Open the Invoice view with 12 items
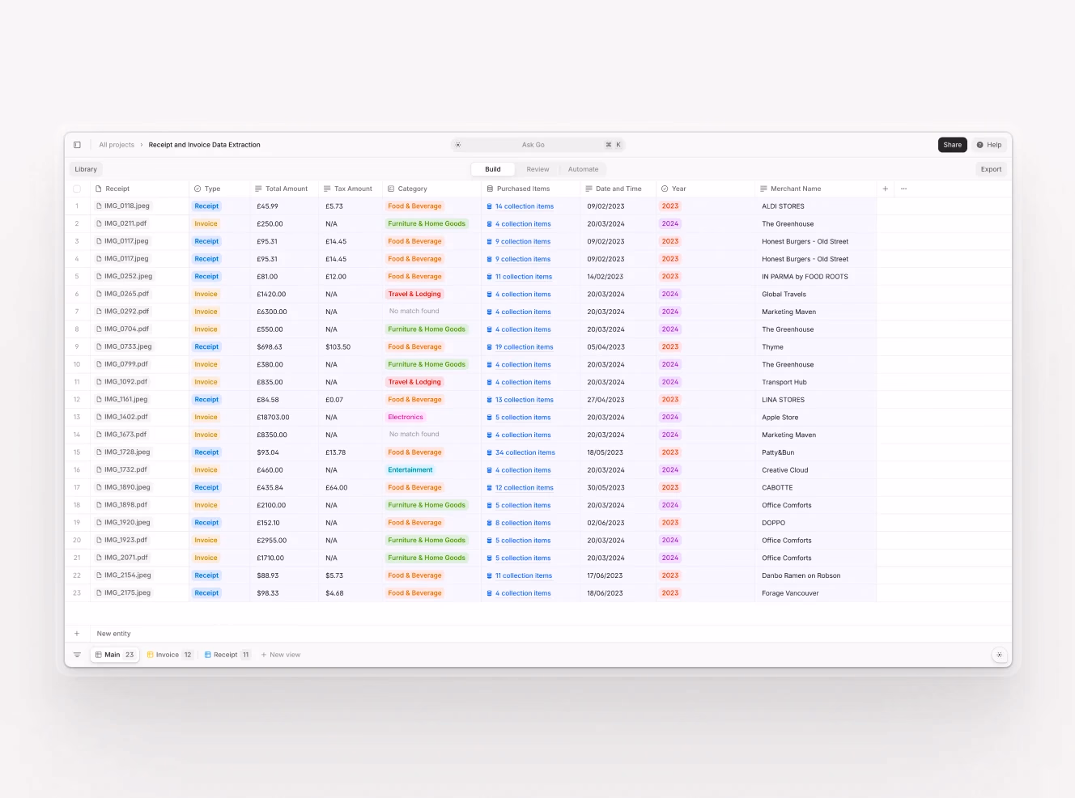This screenshot has height=798, width=1075. (170, 655)
